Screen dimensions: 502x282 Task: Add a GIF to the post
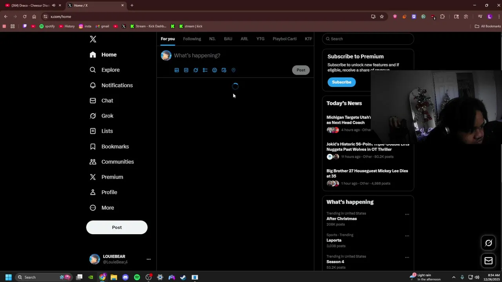[x=186, y=70]
